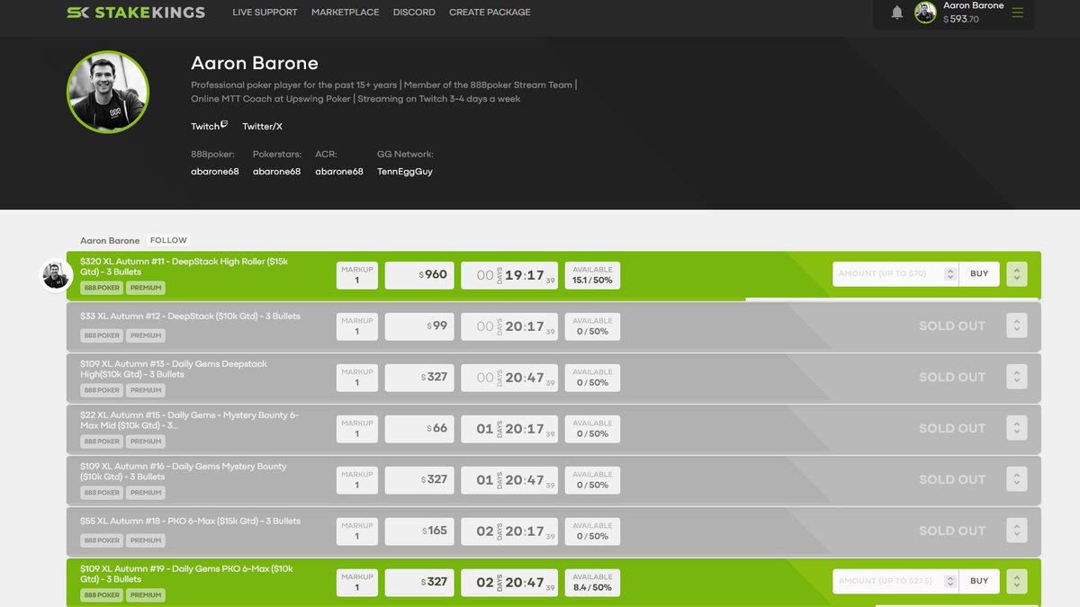Click title '$33 XL Autumn #12 - DeepStack'
The height and width of the screenshot is (607, 1080).
190,317
